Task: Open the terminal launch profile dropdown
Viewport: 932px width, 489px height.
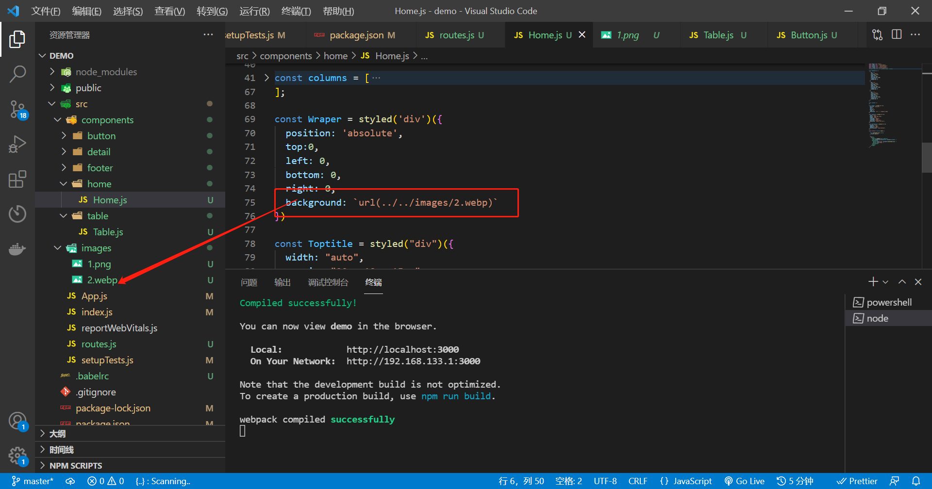Action: point(885,282)
